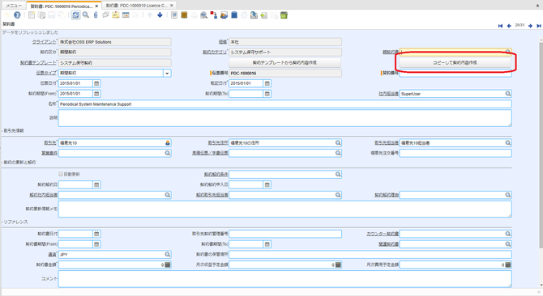The width and height of the screenshot is (543, 296).
Task: Open the SuperUser field lookup magnifier
Action: (x=507, y=94)
